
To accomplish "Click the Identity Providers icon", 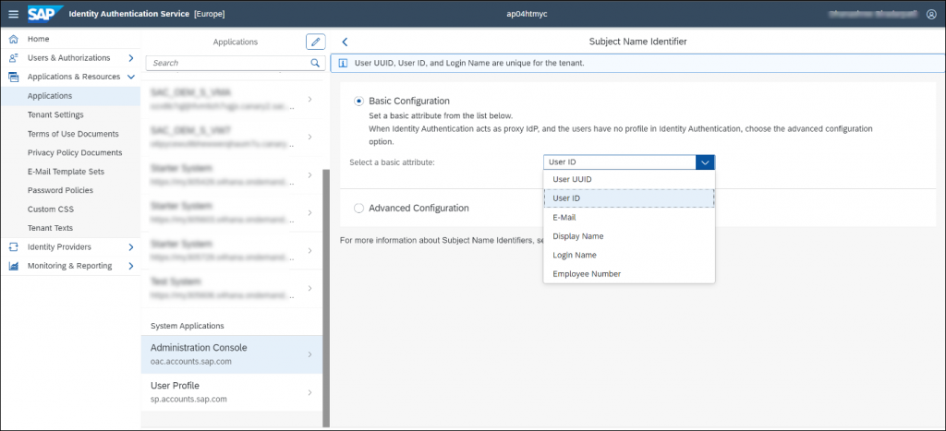I will [14, 247].
